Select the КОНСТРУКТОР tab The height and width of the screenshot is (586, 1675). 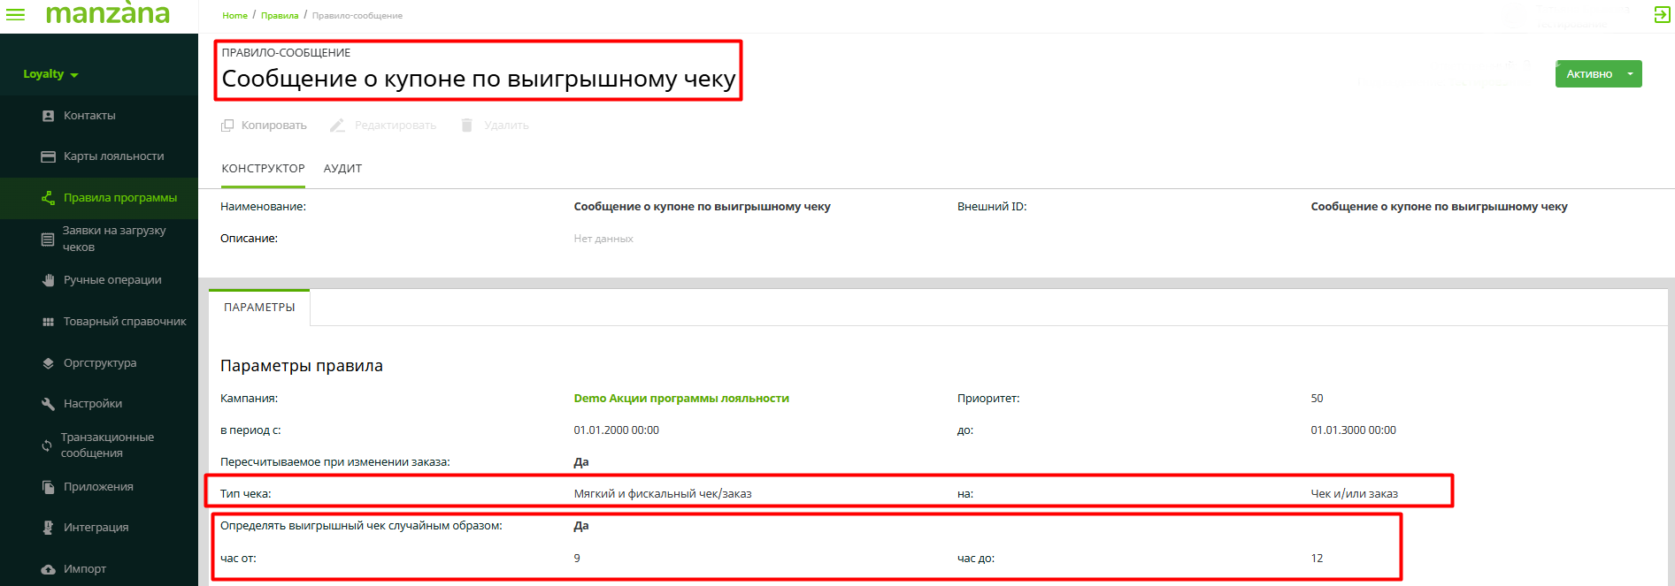click(263, 169)
